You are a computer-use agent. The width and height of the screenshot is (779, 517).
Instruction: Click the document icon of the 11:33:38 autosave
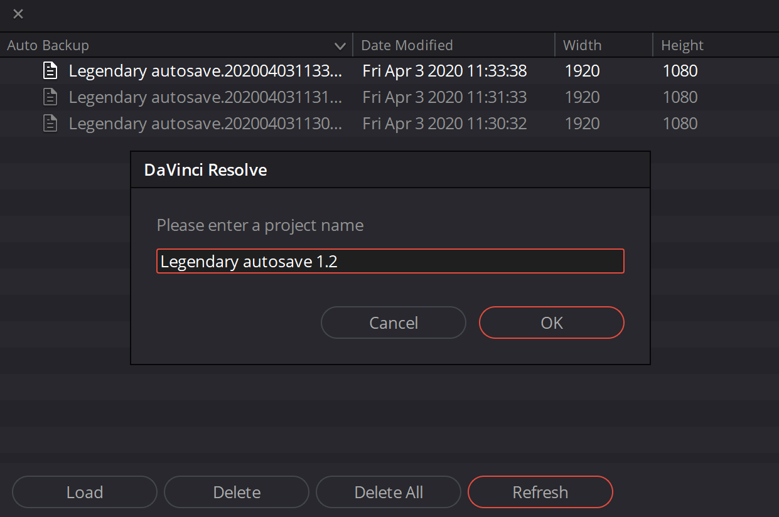pos(50,71)
